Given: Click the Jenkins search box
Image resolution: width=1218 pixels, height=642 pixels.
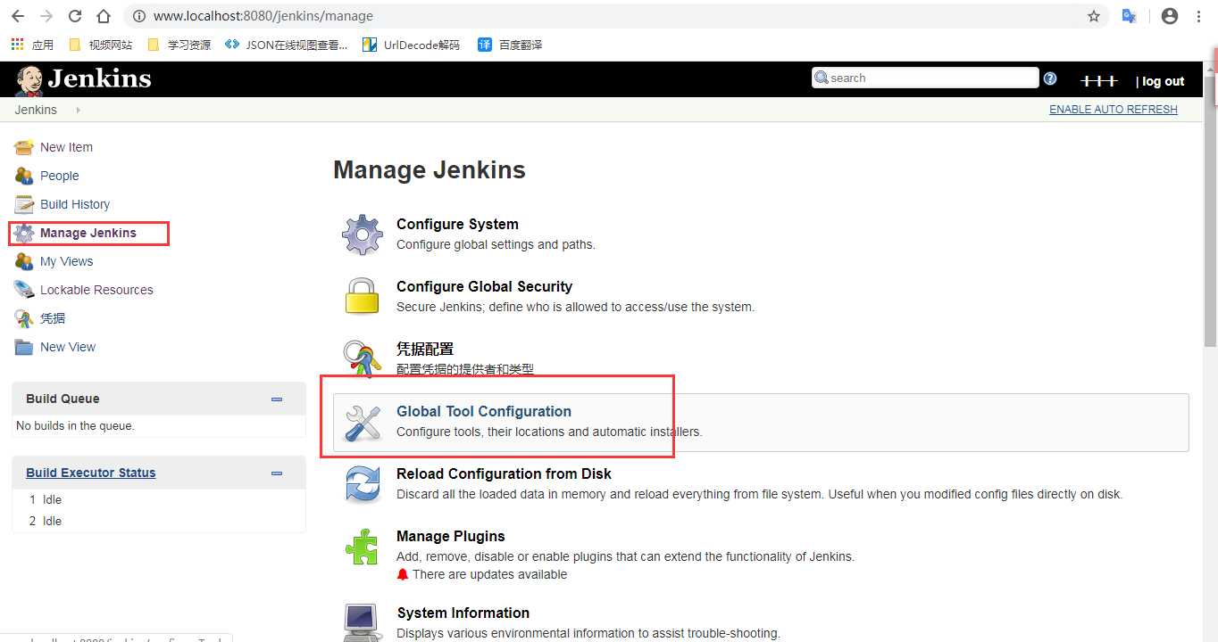Looking at the screenshot, I should pos(925,78).
